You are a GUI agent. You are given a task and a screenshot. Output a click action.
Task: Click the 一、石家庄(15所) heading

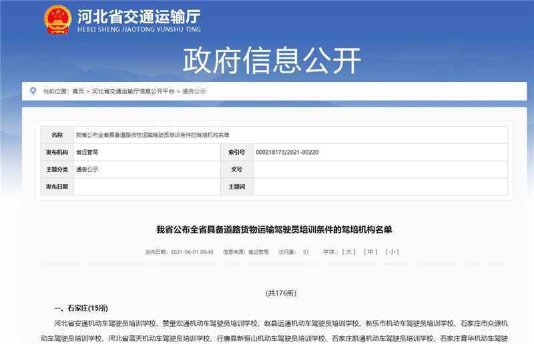[81, 308]
